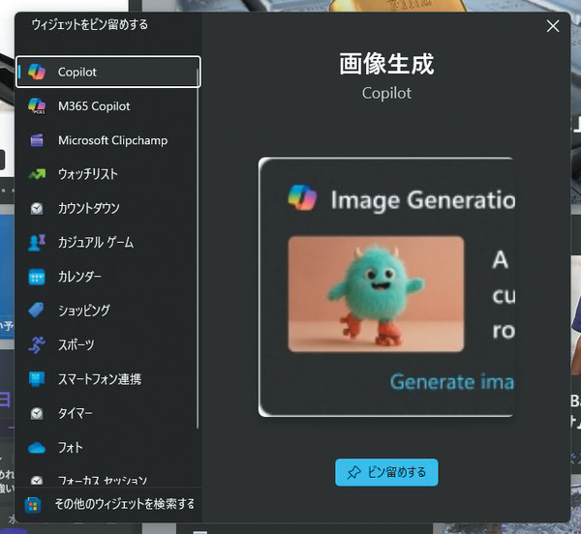Click the ショッピング price tag icon
The height and width of the screenshot is (534, 581).
pyautogui.click(x=37, y=311)
